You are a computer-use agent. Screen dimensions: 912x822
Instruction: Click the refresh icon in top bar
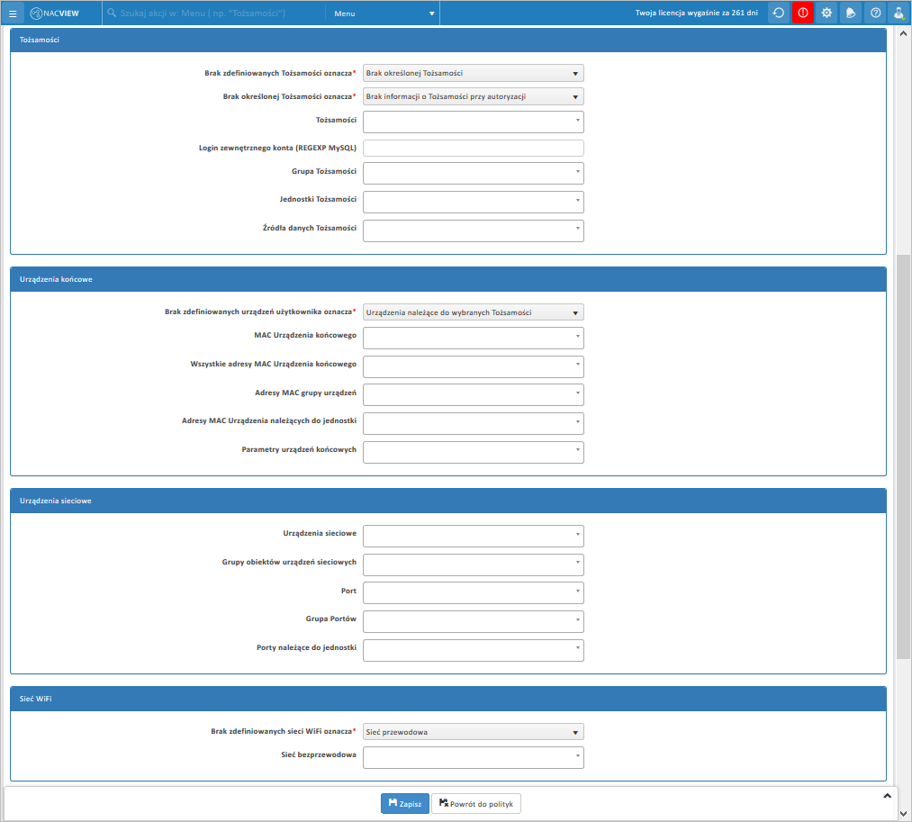pos(779,13)
